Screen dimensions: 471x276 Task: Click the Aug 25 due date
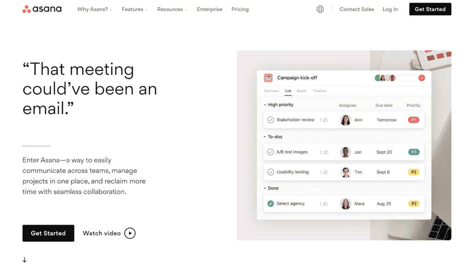click(x=384, y=204)
